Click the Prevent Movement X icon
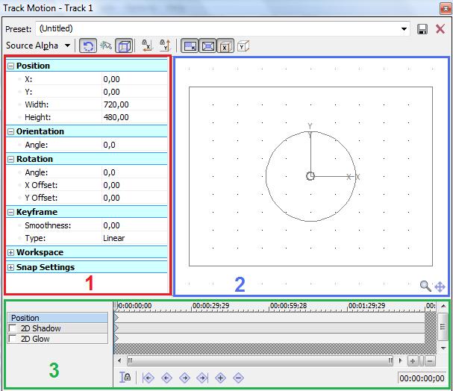The image size is (453, 391). pos(147,46)
